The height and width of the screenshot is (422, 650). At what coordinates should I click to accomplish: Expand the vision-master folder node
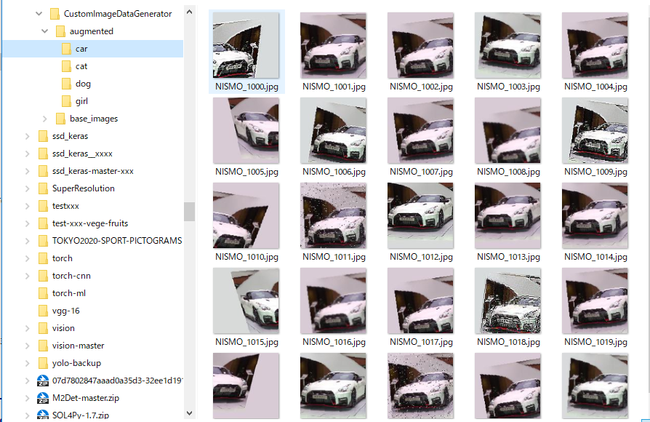[28, 346]
